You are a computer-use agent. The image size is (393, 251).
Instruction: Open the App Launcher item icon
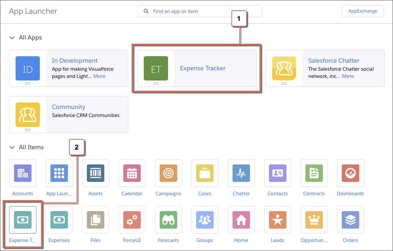coord(59,173)
